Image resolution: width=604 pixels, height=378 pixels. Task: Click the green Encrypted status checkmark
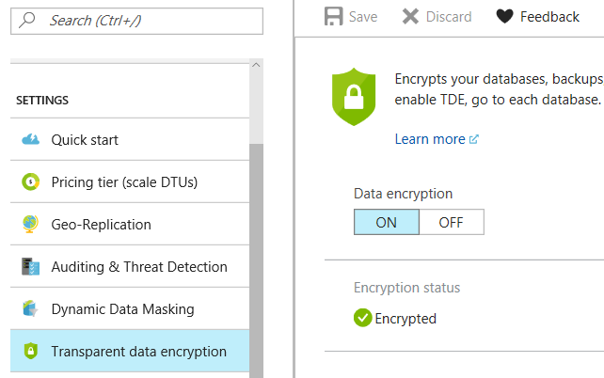[x=362, y=318]
